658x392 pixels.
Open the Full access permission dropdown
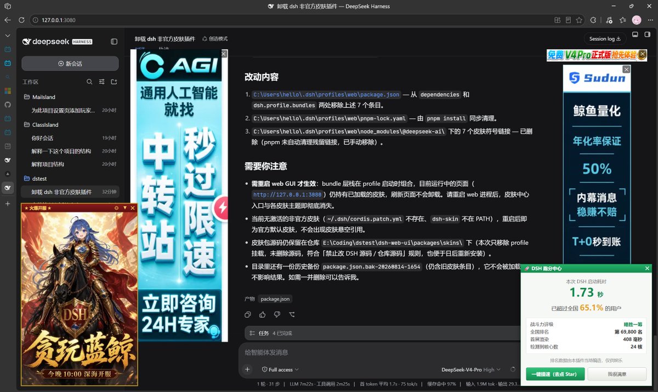[x=281, y=370]
